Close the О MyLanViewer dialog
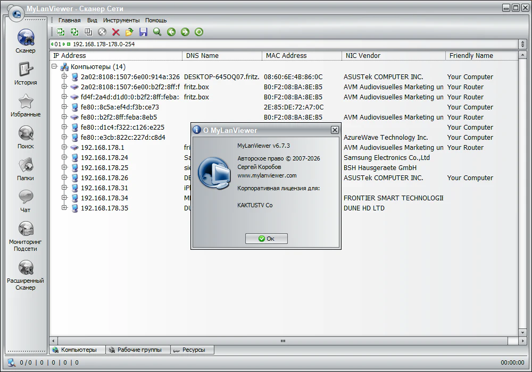This screenshot has width=532, height=372. point(334,130)
